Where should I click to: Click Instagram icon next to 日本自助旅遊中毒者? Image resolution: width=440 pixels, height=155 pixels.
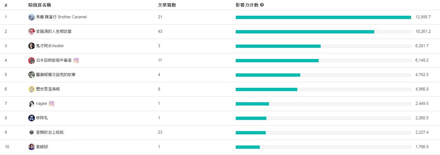(76, 60)
